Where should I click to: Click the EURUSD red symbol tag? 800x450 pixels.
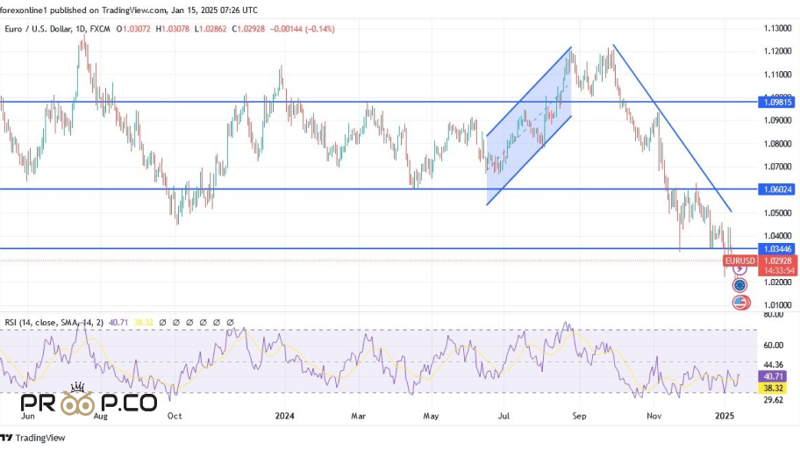click(x=739, y=261)
